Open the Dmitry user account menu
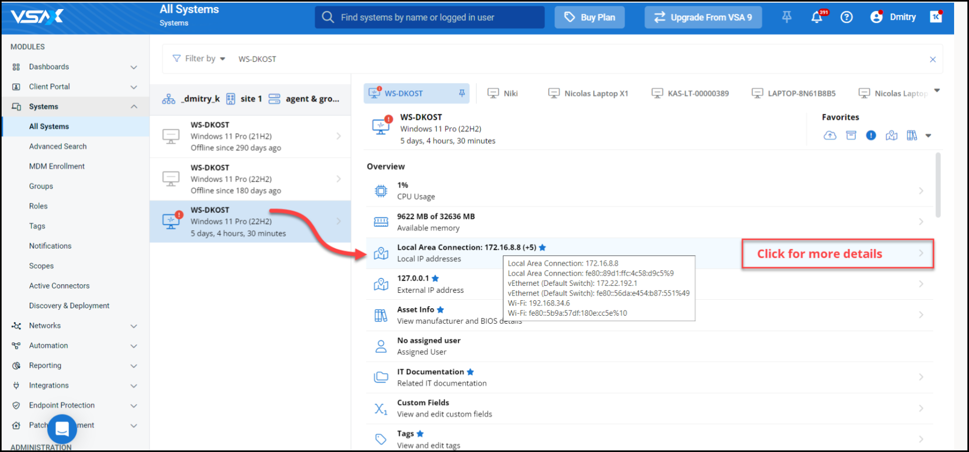Viewport: 969px width, 452px height. 893,17
